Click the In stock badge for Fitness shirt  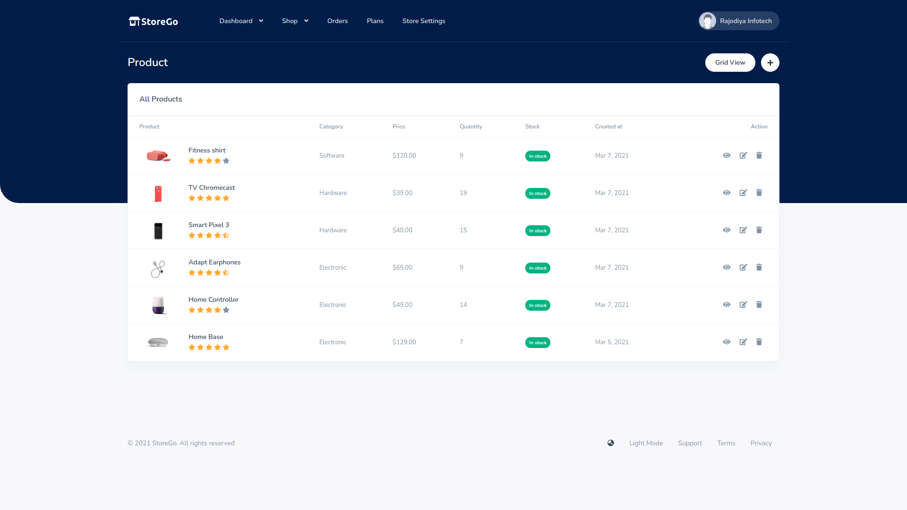click(538, 156)
